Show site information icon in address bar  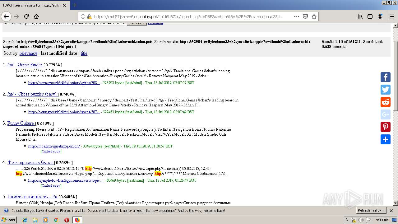(x=83, y=16)
